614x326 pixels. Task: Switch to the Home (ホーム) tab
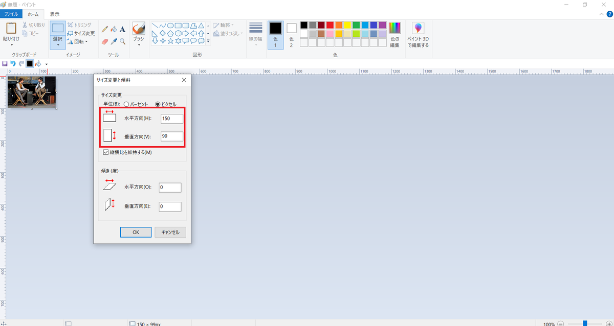click(x=33, y=14)
